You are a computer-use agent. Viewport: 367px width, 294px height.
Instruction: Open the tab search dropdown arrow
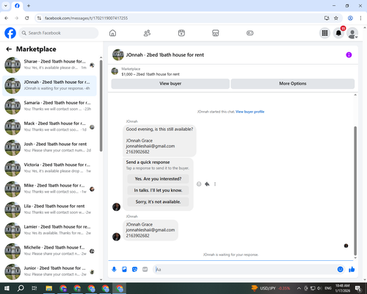[6, 6]
